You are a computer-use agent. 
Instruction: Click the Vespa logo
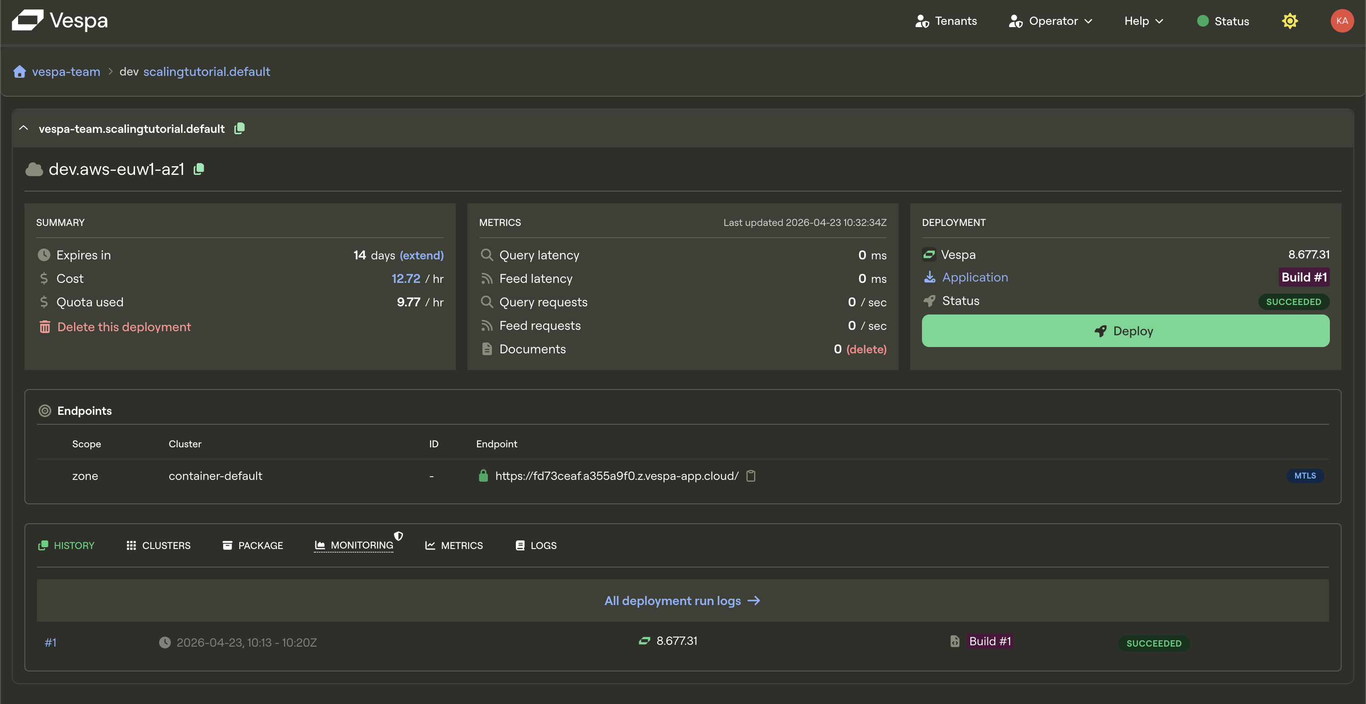click(x=60, y=21)
